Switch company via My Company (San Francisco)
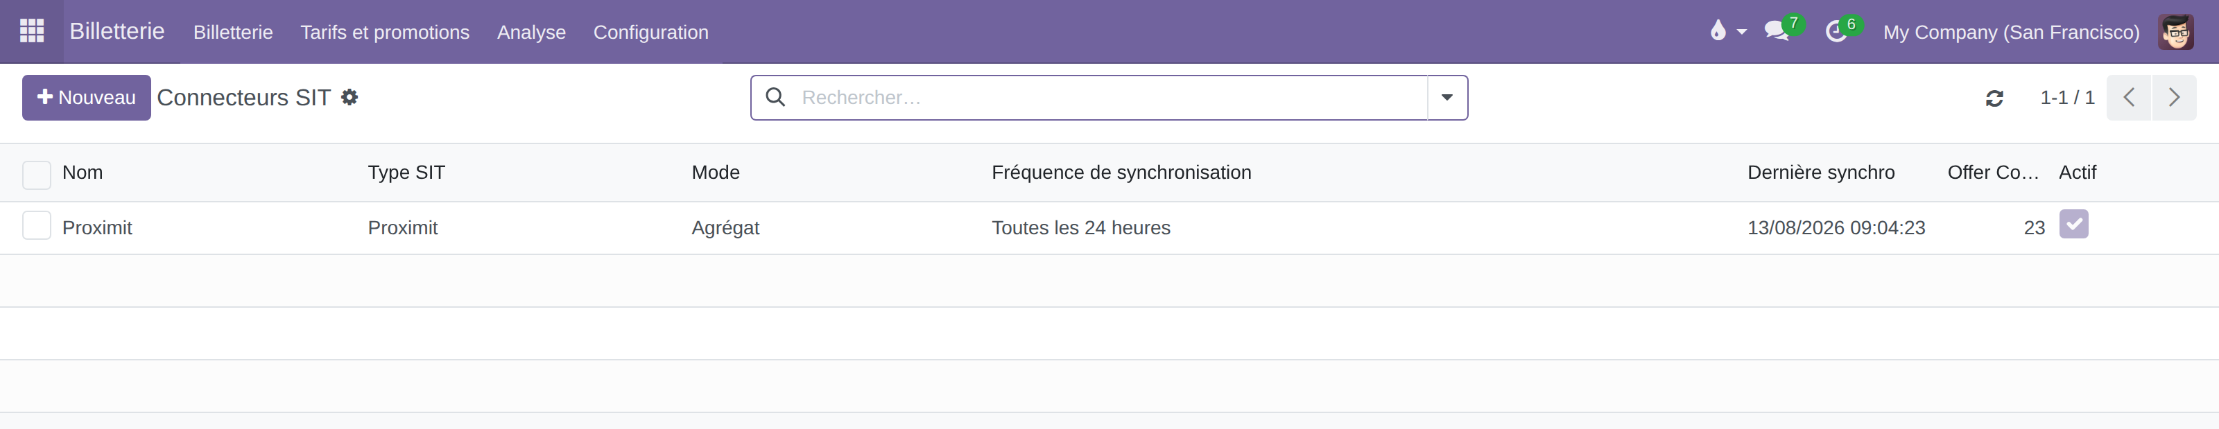 (x=2010, y=32)
